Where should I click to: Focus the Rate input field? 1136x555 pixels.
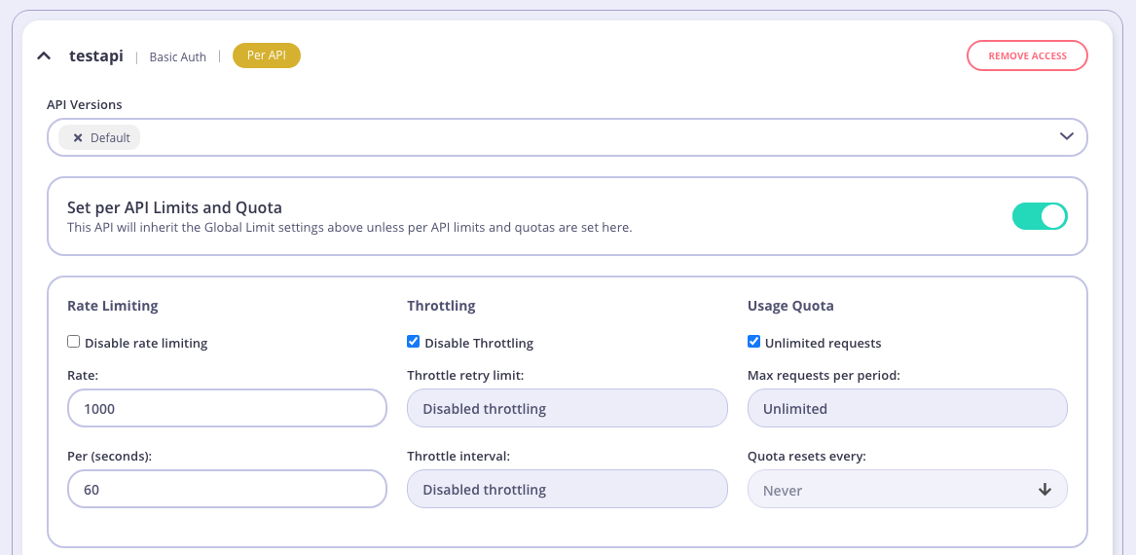[227, 408]
